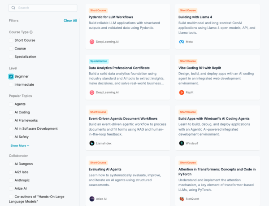269x206 pixels.
Task: Click the Clear All filters link
Action: [70, 21]
